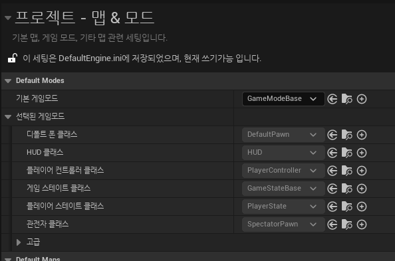The width and height of the screenshot is (395, 261).
Task: Open the HUD class dropdown
Action: [x=283, y=153]
